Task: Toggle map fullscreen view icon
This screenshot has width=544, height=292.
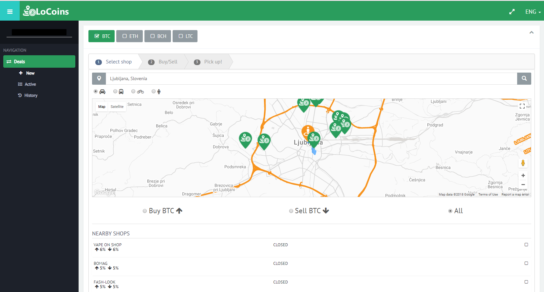Action: (522, 106)
